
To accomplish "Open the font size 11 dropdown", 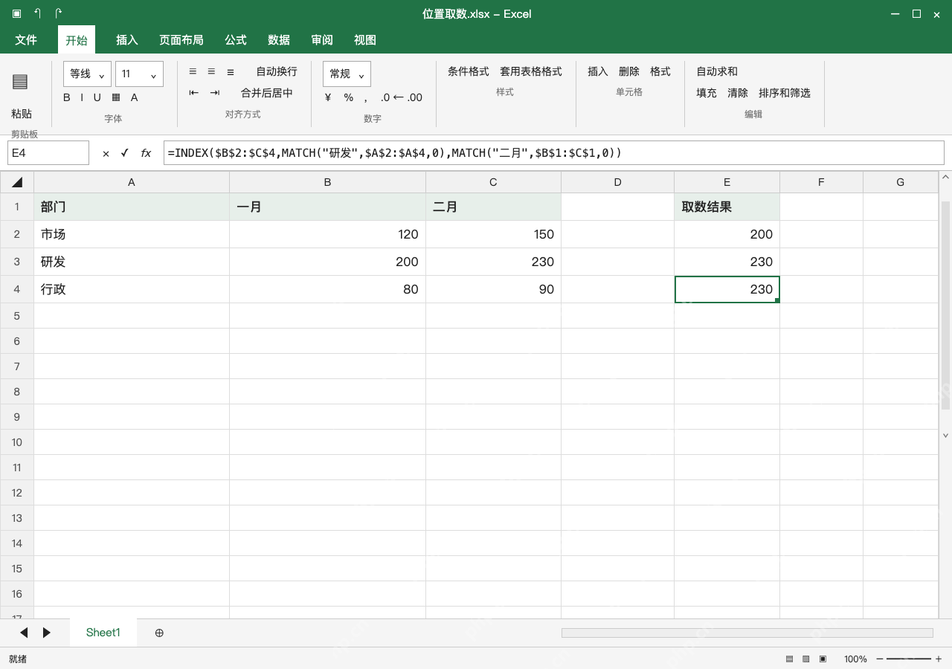I will point(139,74).
